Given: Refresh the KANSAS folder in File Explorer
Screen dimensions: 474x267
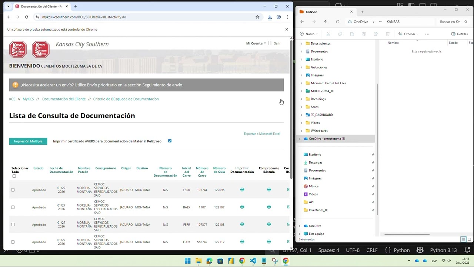Looking at the screenshot, I should (337, 22).
